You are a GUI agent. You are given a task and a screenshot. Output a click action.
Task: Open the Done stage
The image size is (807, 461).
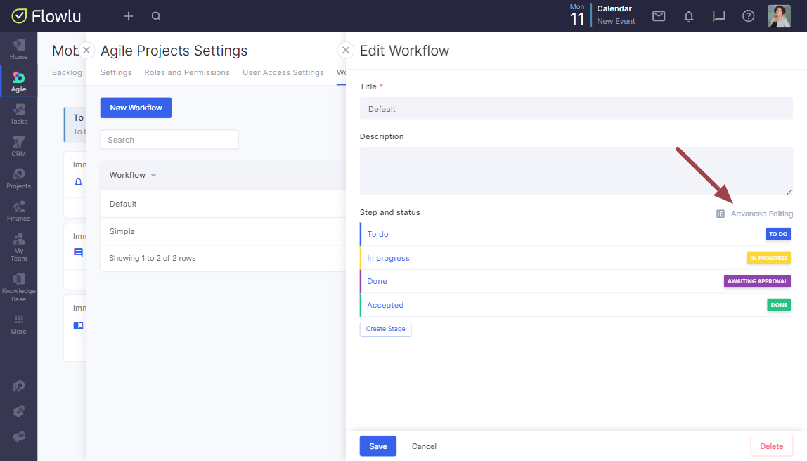click(377, 281)
